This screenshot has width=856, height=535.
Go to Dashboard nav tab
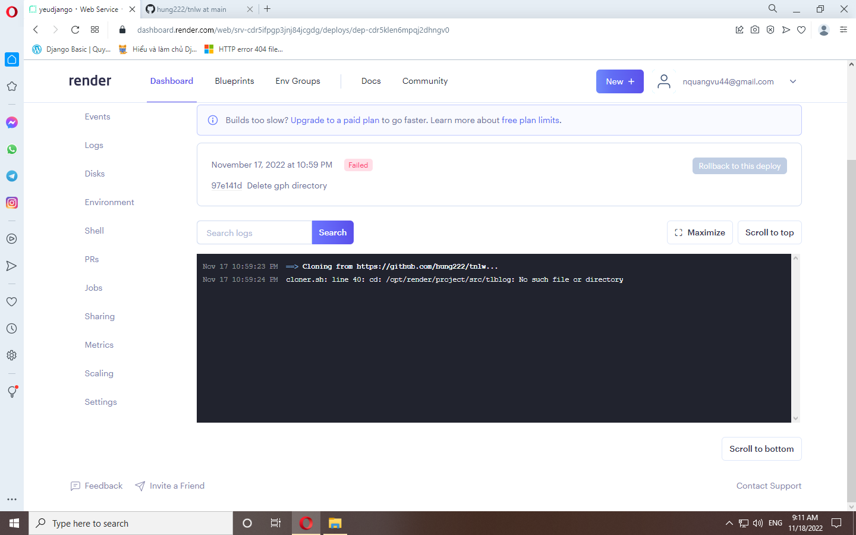coord(172,81)
